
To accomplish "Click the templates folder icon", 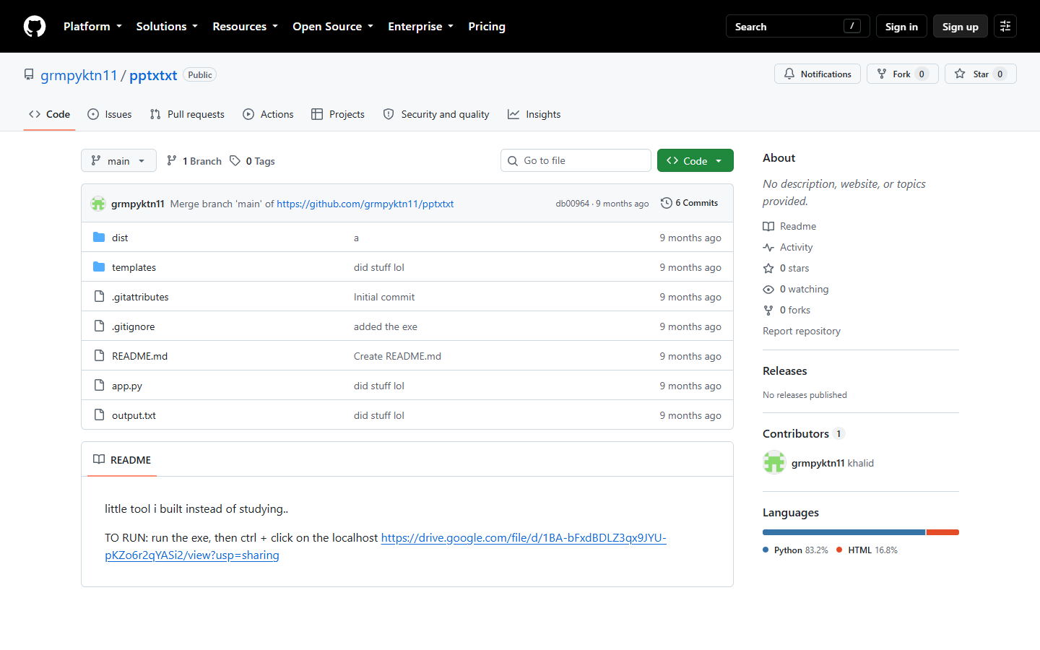I will tap(99, 267).
